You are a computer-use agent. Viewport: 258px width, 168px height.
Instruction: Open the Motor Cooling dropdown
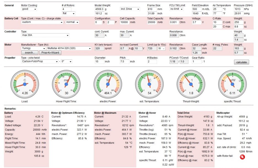pyautogui.click(x=29, y=9)
